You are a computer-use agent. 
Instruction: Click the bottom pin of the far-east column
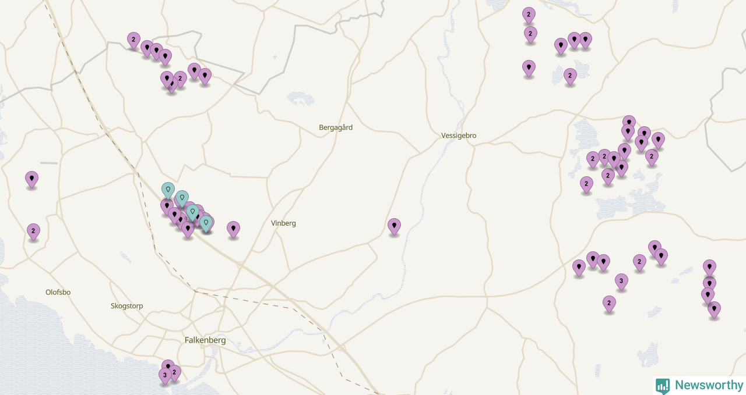[714, 309]
